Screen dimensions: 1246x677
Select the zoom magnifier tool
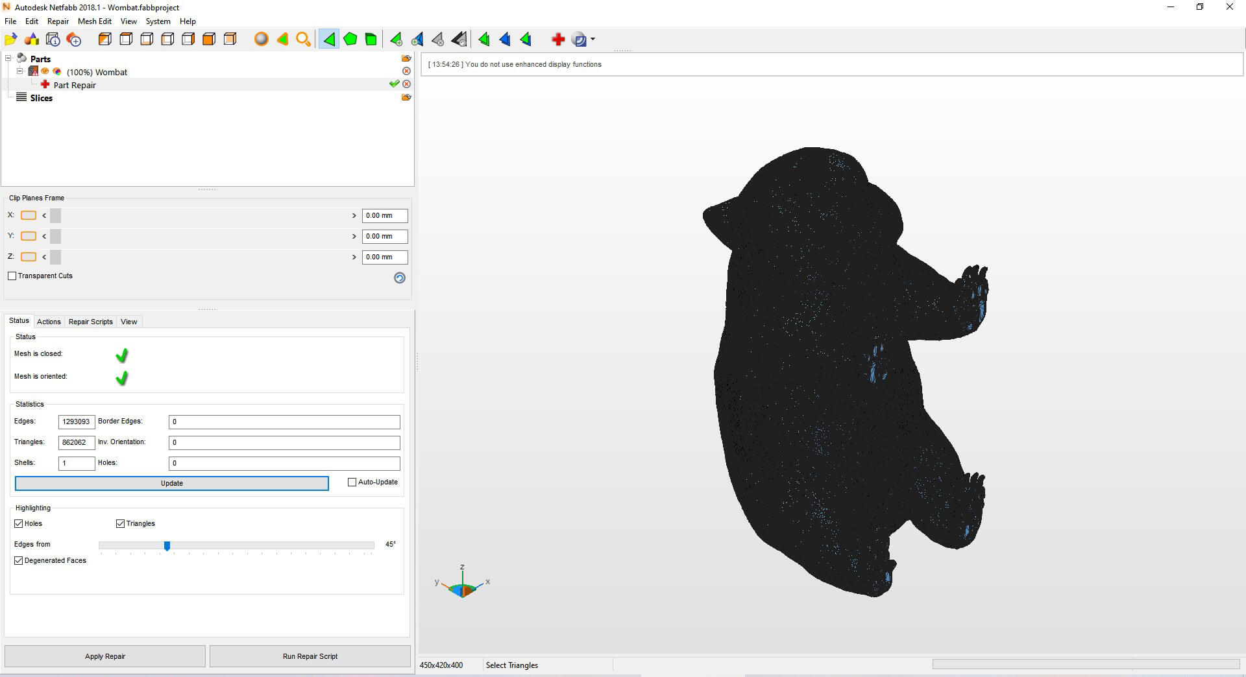(303, 40)
